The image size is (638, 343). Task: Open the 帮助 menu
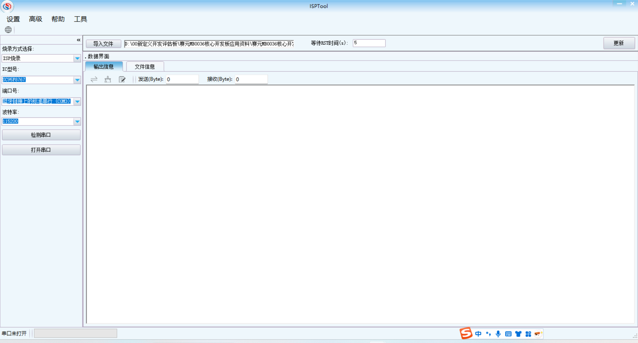[58, 19]
